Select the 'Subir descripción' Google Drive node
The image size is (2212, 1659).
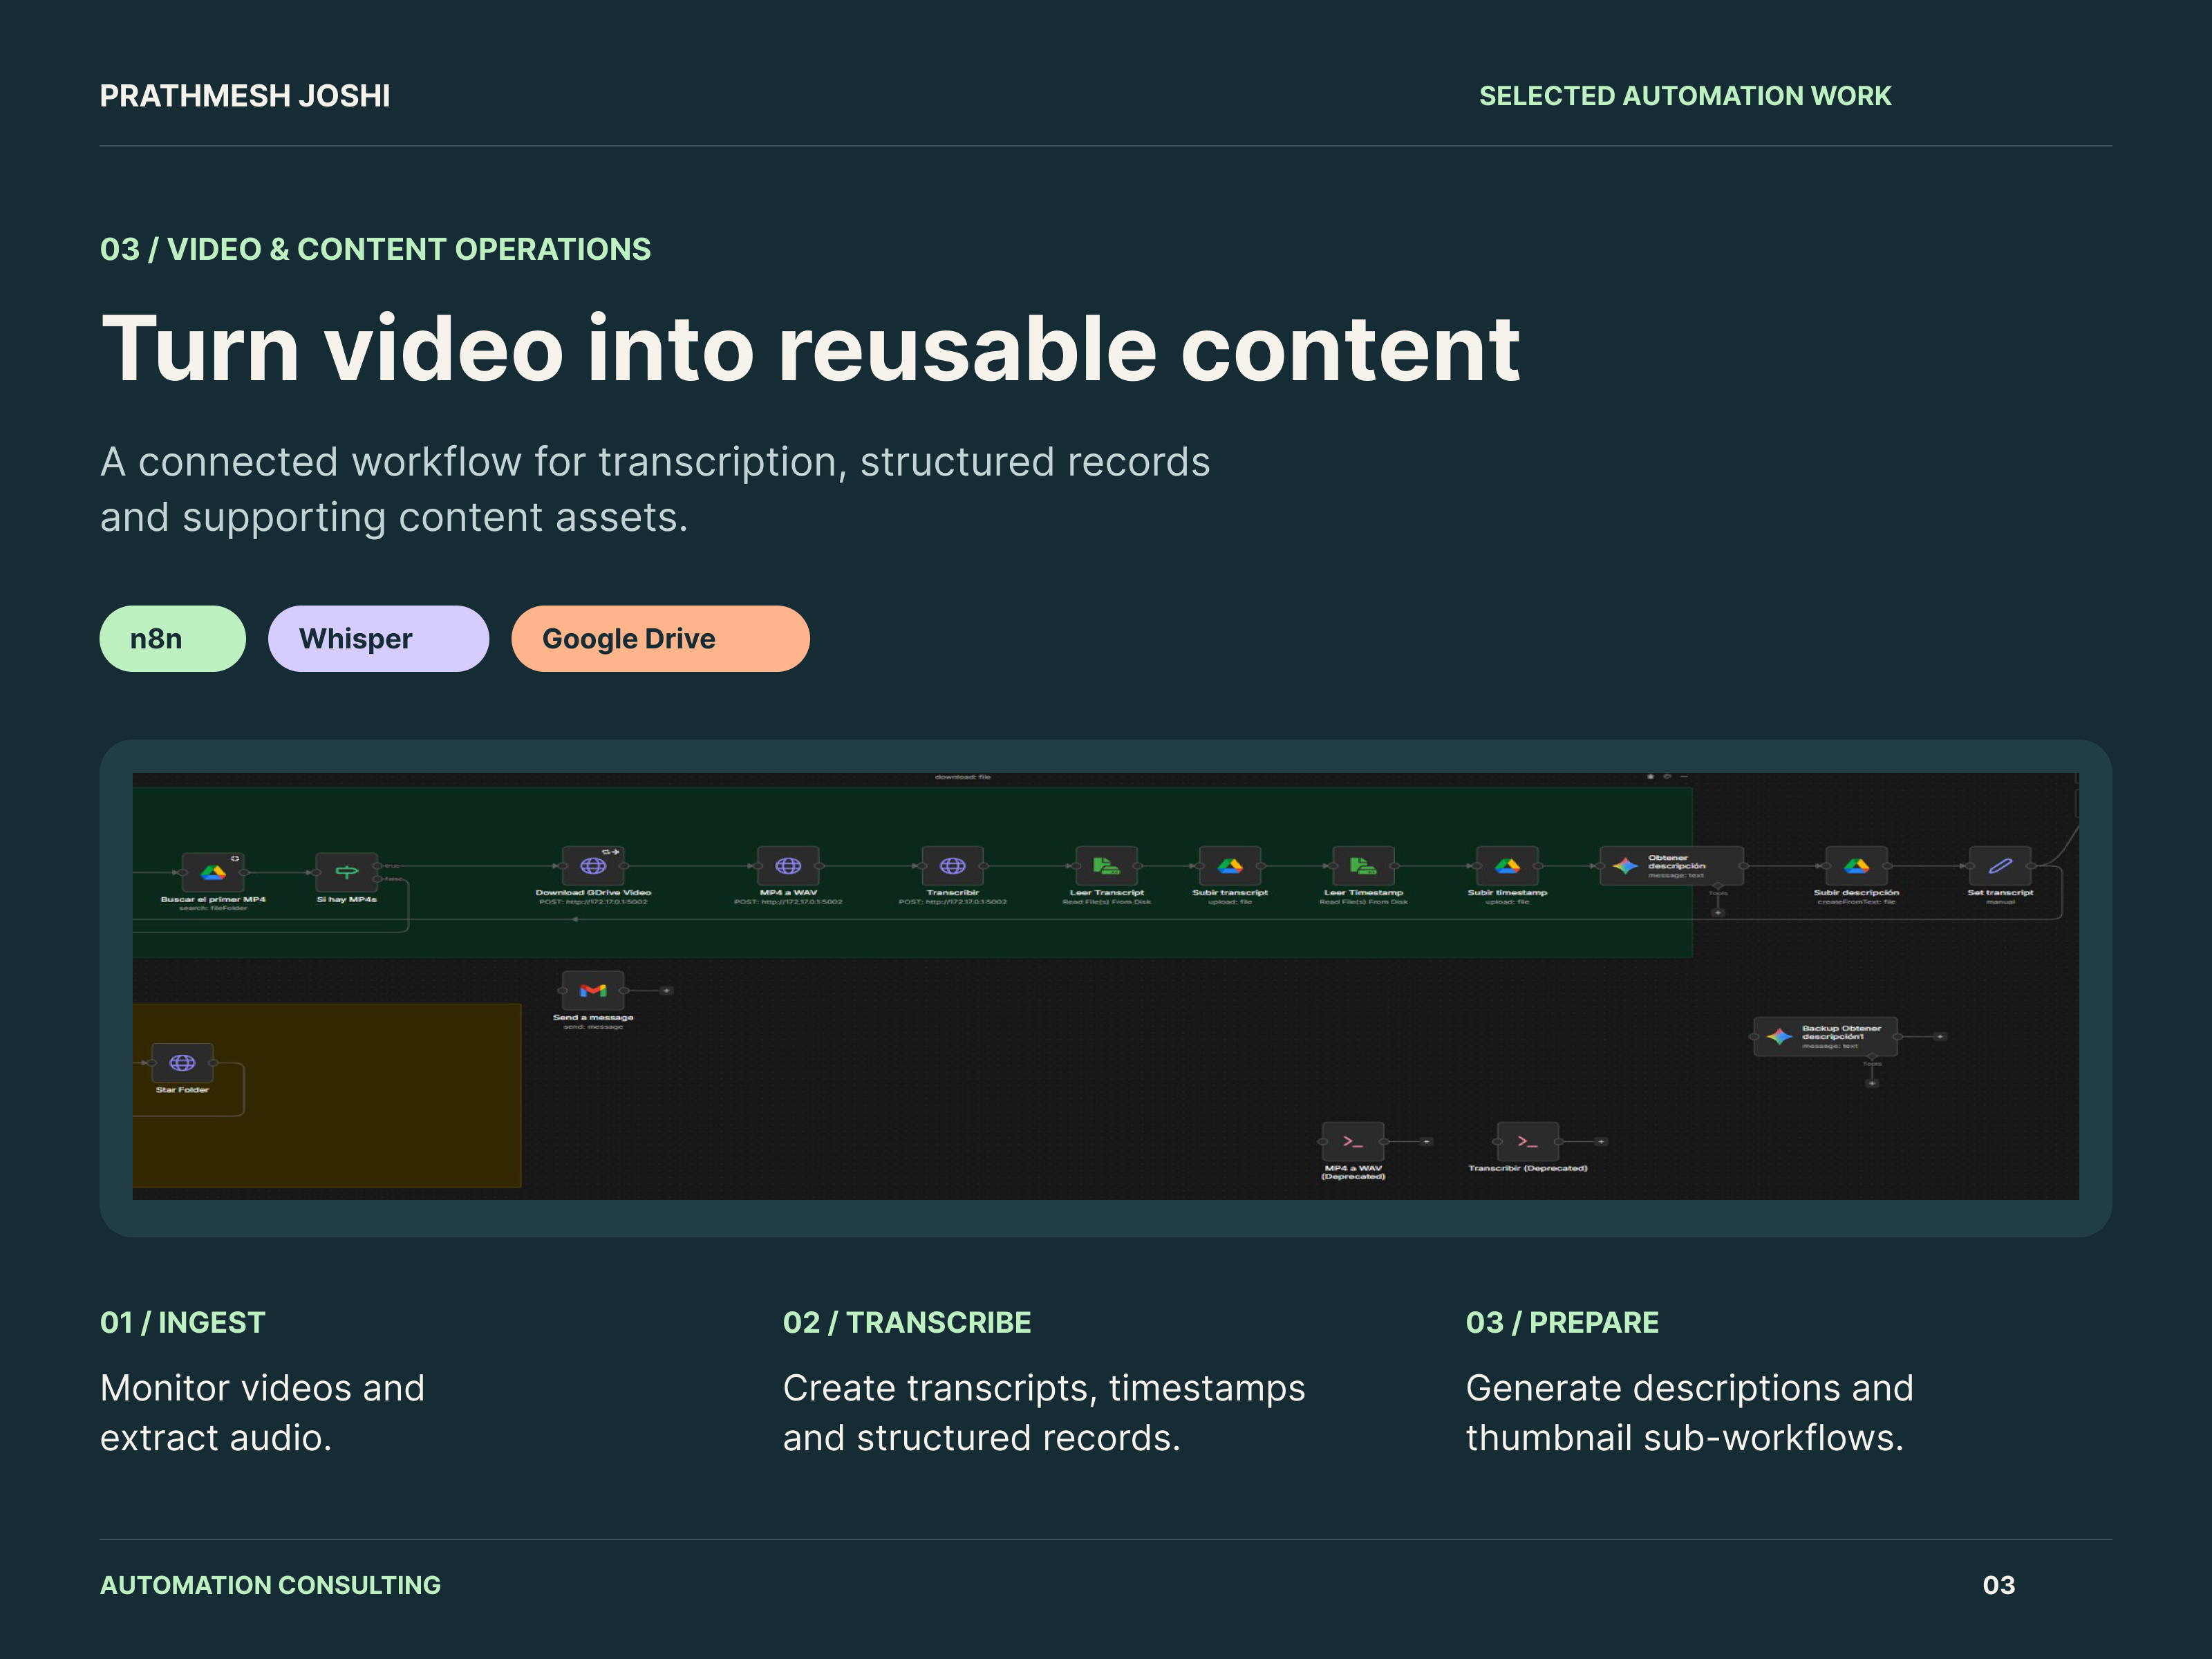point(1856,866)
